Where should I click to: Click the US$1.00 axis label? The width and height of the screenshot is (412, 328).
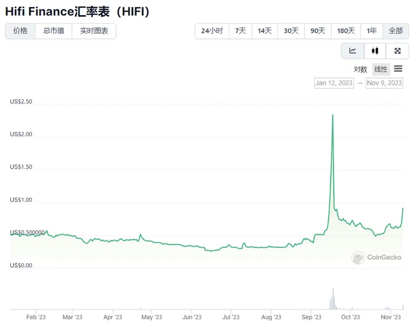point(21,200)
